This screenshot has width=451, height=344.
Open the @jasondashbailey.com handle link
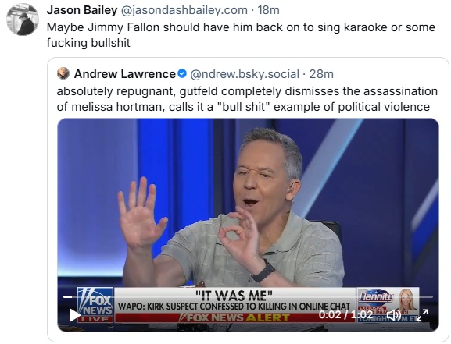[x=184, y=10]
